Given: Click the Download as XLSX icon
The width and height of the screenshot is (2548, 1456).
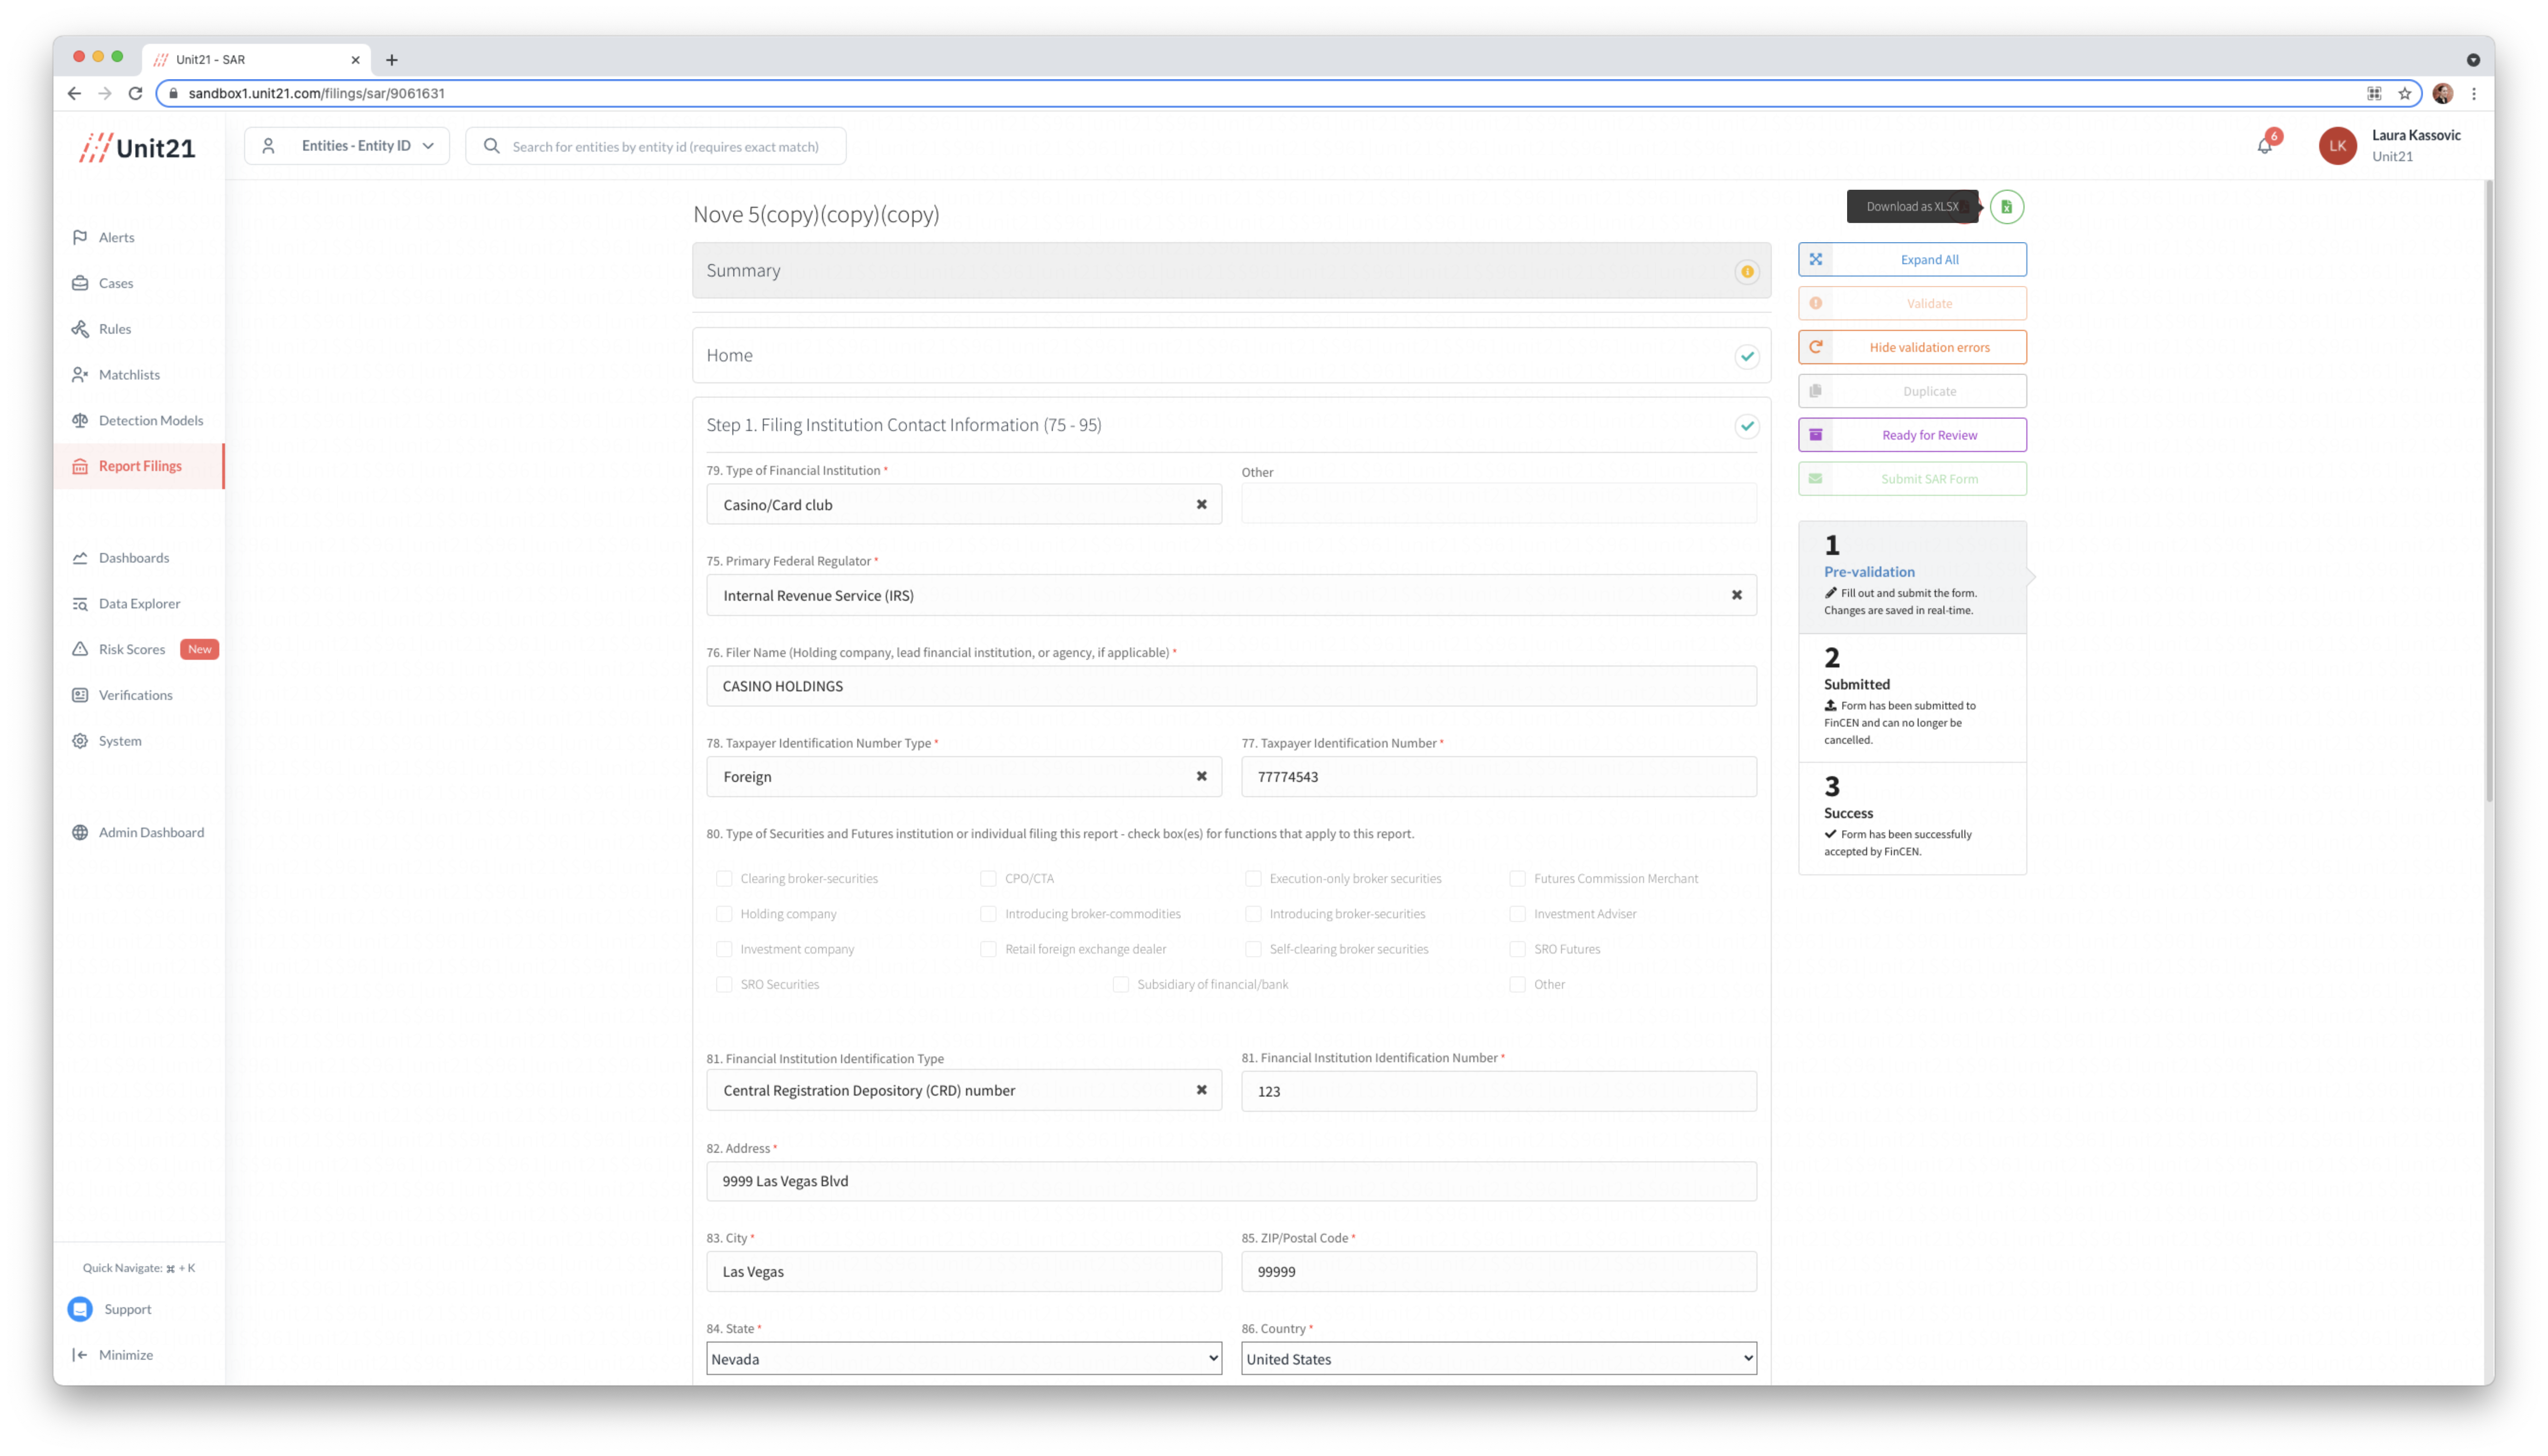Looking at the screenshot, I should coord(2006,207).
